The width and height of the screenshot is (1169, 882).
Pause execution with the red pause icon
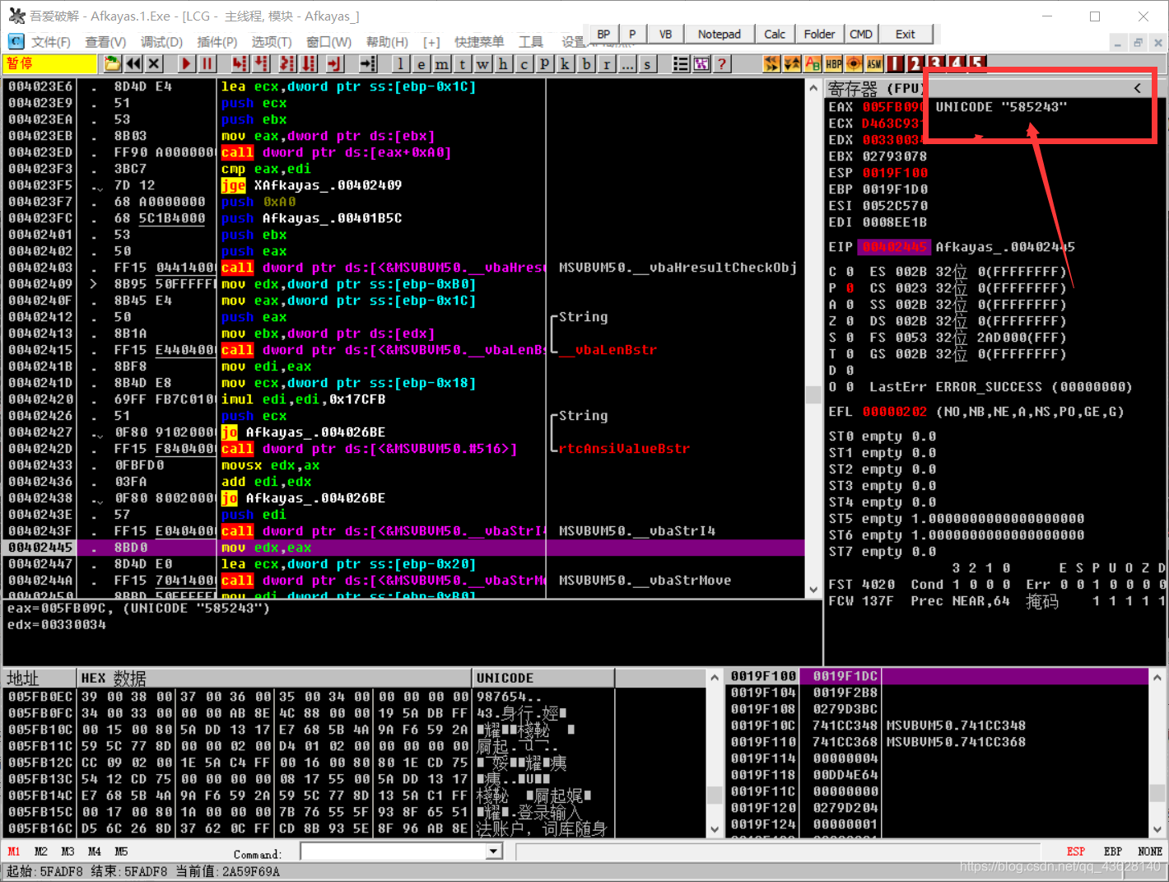207,63
